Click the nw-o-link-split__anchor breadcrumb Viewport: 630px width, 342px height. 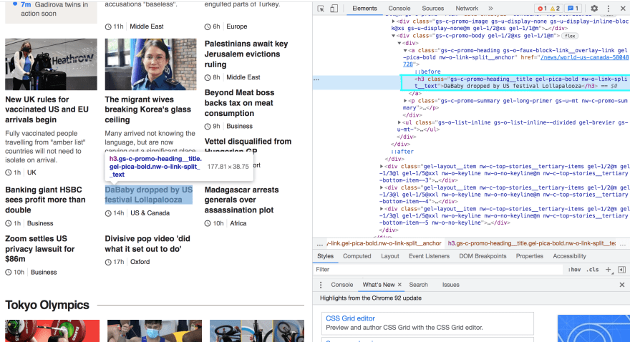(384, 243)
